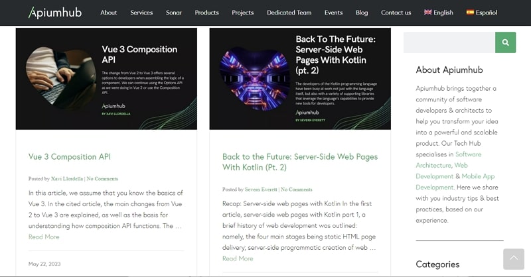Open the Services menu item

tap(141, 13)
